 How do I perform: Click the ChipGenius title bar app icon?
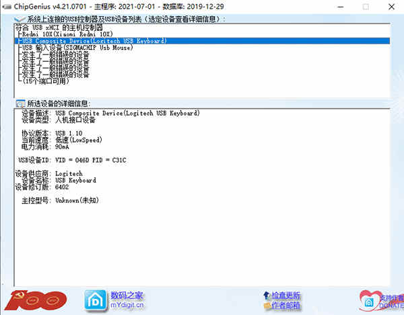click(6, 7)
